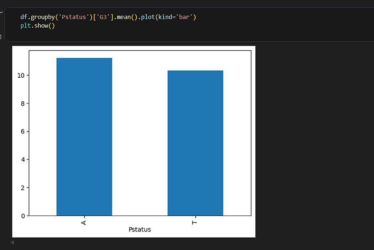Click the A tick label on x-axis

coord(84,222)
